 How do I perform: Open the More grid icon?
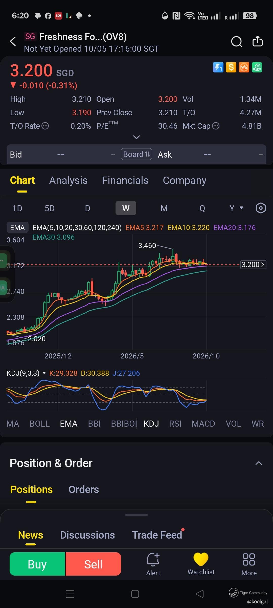tap(249, 559)
